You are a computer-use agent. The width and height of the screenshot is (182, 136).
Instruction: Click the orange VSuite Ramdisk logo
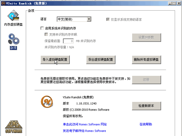coord(47,102)
